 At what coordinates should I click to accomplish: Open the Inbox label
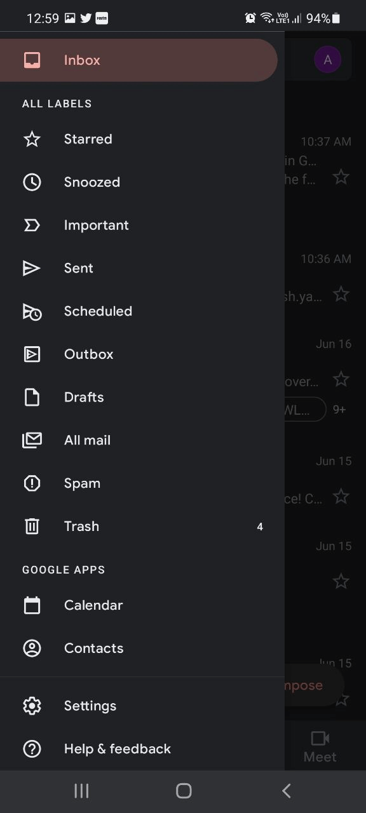[x=139, y=60]
